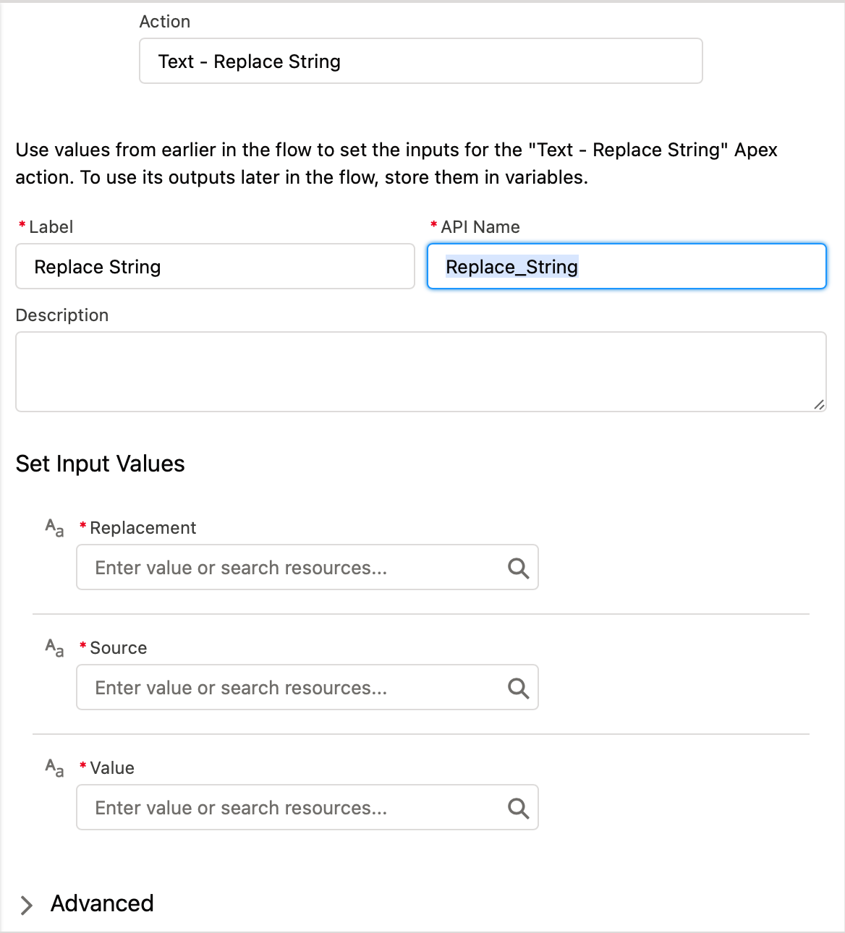
Task: Open the Action selector showing Text - Replace String
Action: click(x=420, y=61)
